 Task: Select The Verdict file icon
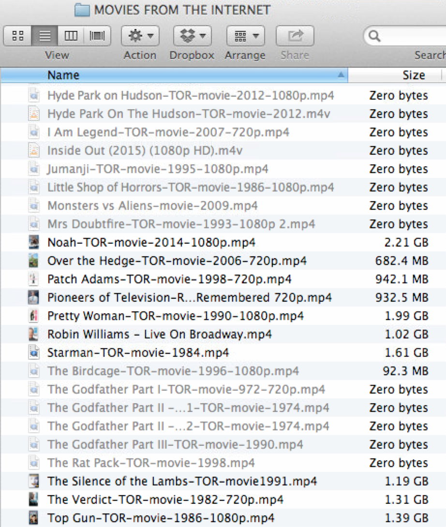pyautogui.click(x=34, y=499)
